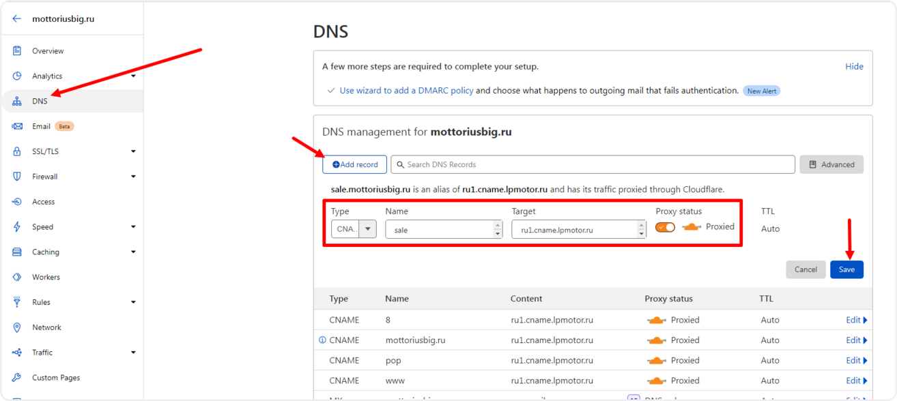897x401 pixels.
Task: Click the Rules funnel icon
Action: (x=17, y=302)
